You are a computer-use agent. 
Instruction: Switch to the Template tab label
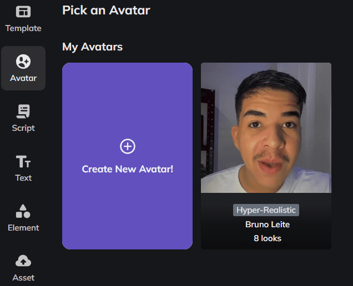23,28
